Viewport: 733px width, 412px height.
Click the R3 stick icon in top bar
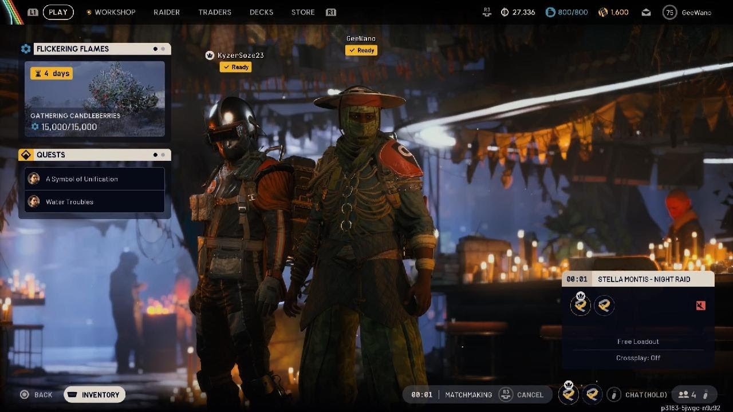487,12
